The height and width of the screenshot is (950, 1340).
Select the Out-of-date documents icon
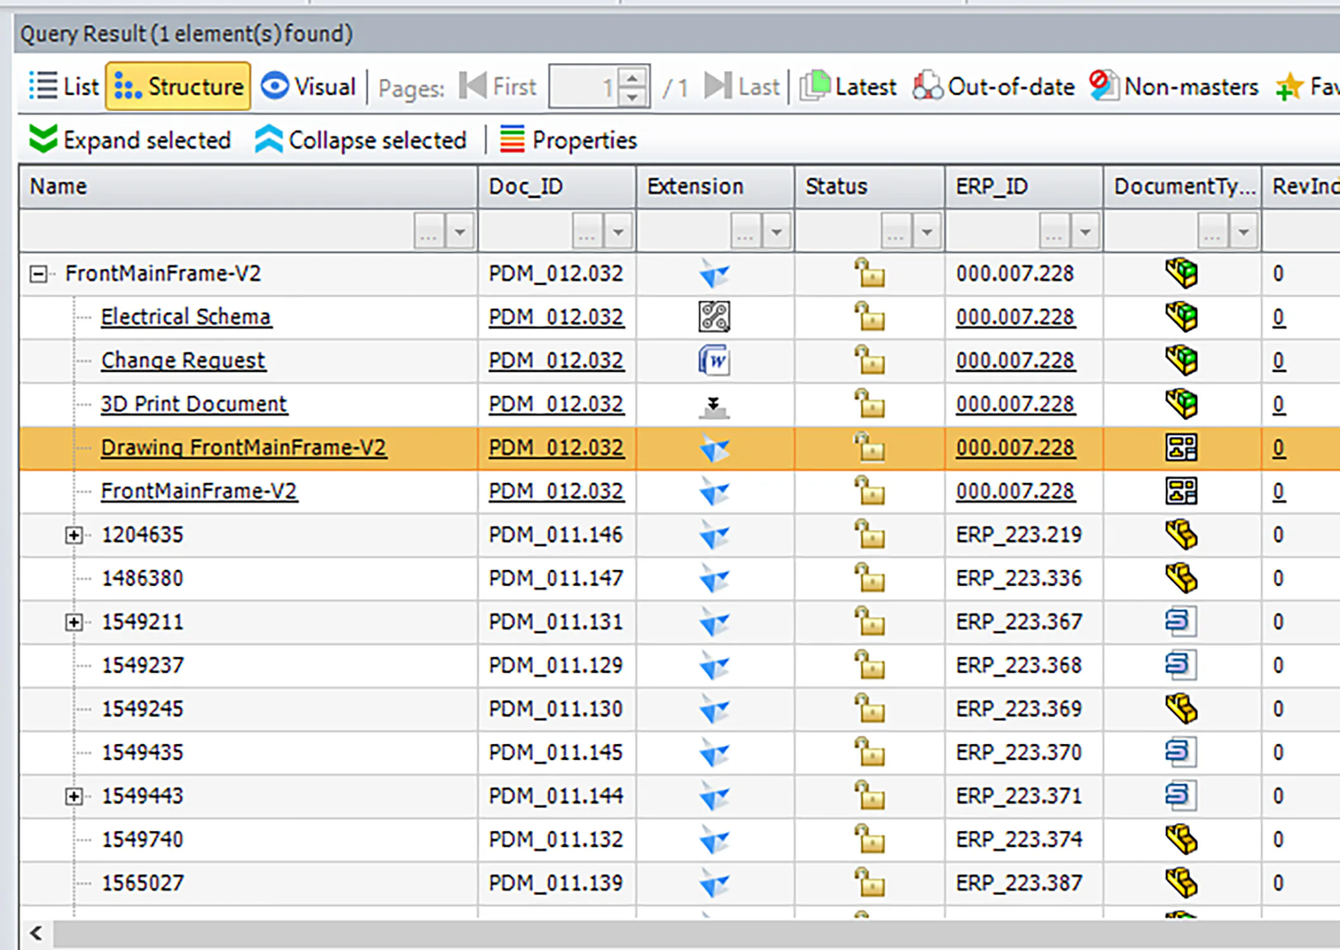coord(927,86)
